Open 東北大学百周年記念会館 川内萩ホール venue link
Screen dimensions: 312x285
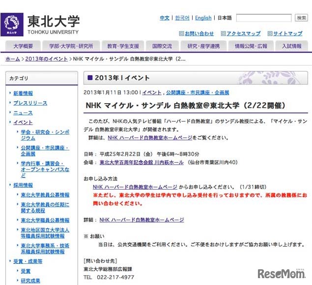(142, 163)
